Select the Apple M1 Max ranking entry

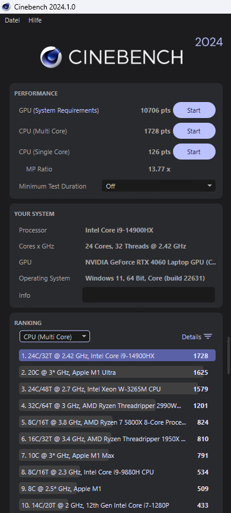point(117,455)
